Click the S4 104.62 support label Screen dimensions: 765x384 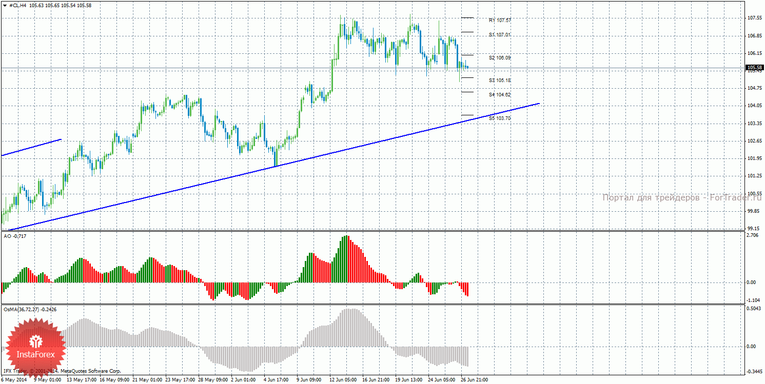click(500, 95)
